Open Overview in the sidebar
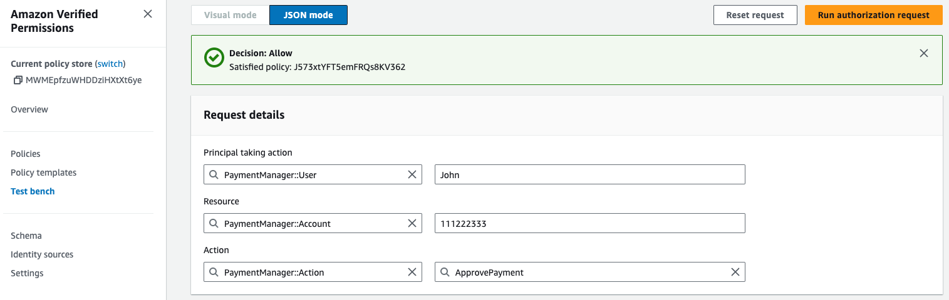Image resolution: width=949 pixels, height=300 pixels. pyautogui.click(x=29, y=109)
